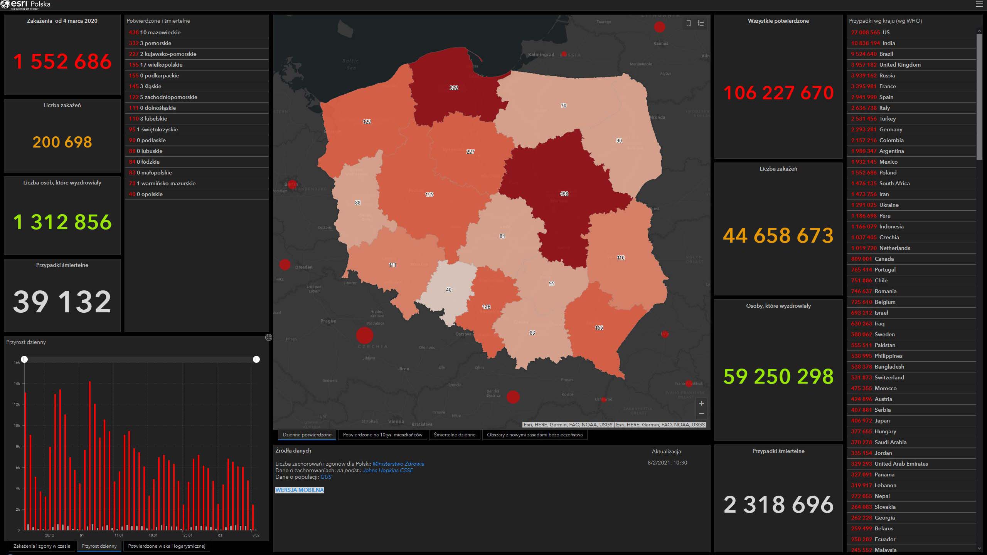
Task: Expand the daily increase chart panel icon
Action: coord(269,337)
